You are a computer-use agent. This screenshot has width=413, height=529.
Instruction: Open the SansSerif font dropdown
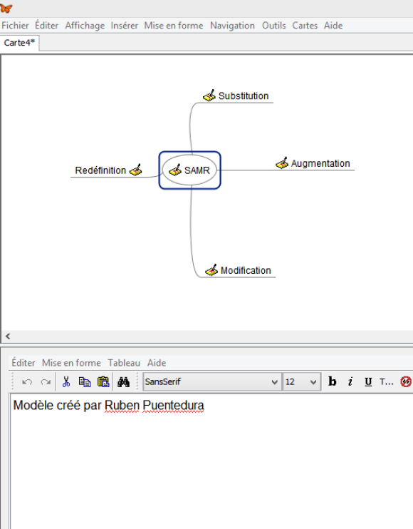(x=212, y=381)
